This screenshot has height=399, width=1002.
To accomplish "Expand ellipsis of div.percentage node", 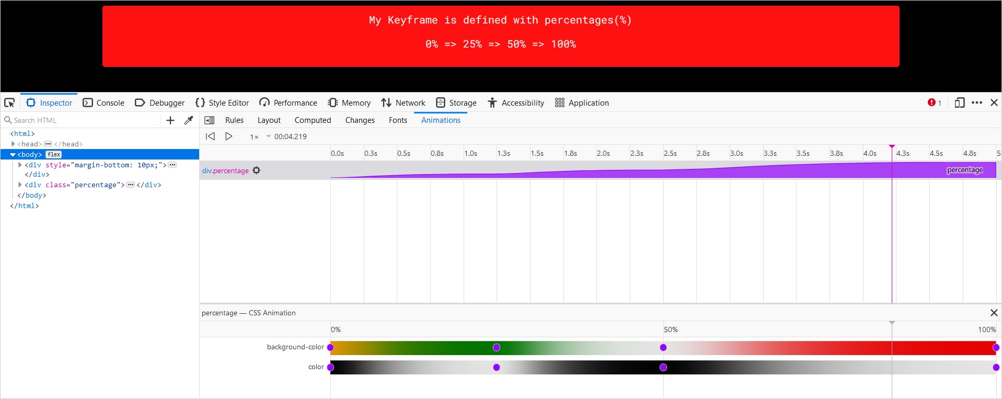I will point(131,185).
